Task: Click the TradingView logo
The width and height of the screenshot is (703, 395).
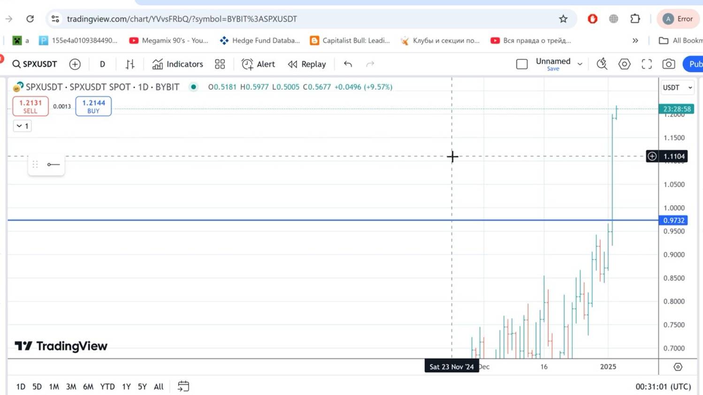Action: point(61,346)
